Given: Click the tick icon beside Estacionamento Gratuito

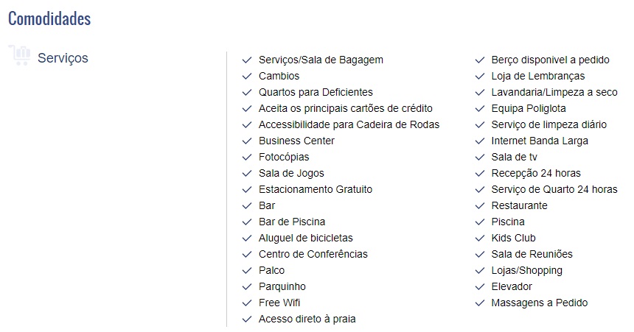Looking at the screenshot, I should [247, 189].
